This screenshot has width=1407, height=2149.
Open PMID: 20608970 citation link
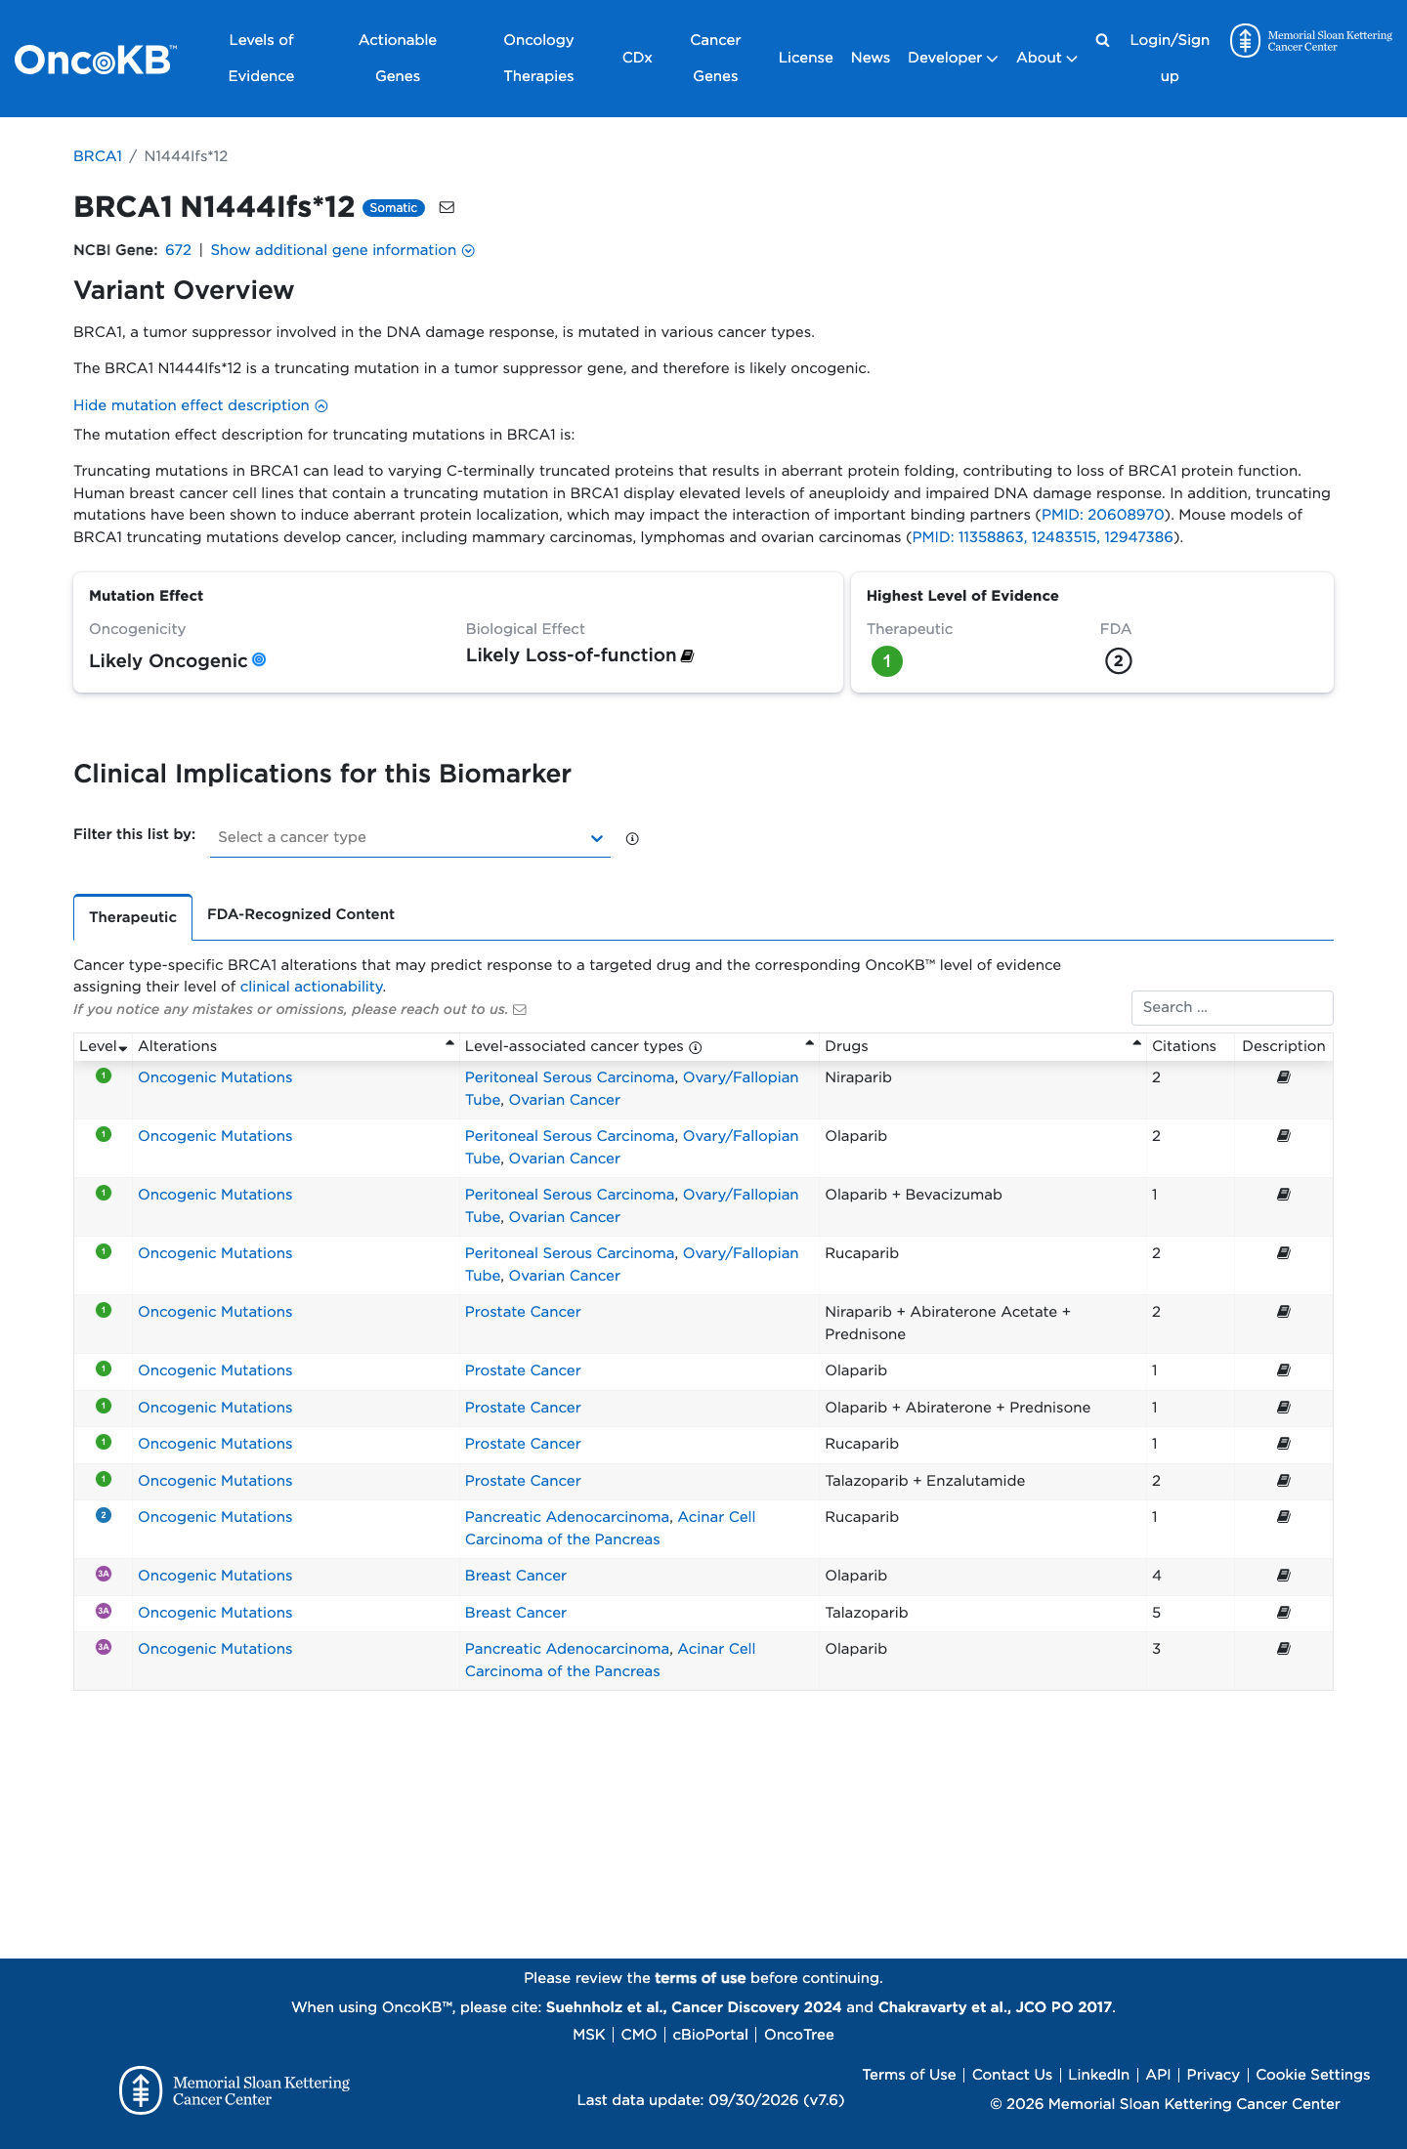(1103, 515)
